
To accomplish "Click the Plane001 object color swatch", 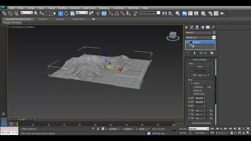I will [x=214, y=33].
